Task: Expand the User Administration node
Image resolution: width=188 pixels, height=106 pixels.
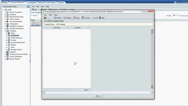Action: 5,21
